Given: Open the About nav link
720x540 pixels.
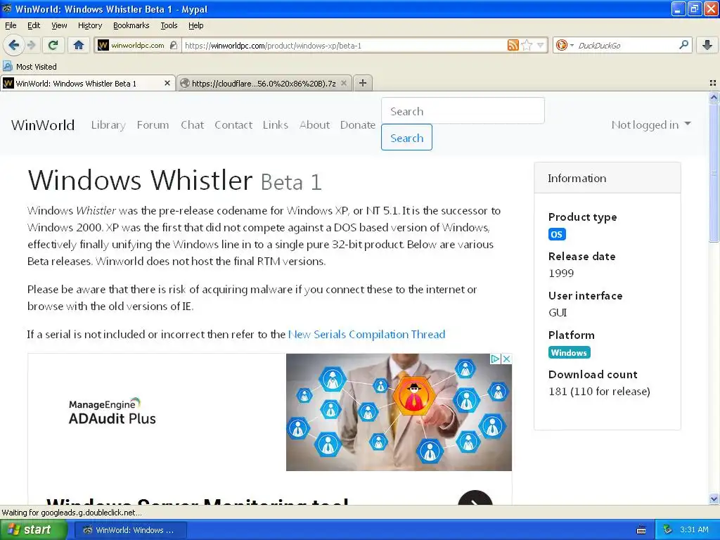Looking at the screenshot, I should point(314,125).
